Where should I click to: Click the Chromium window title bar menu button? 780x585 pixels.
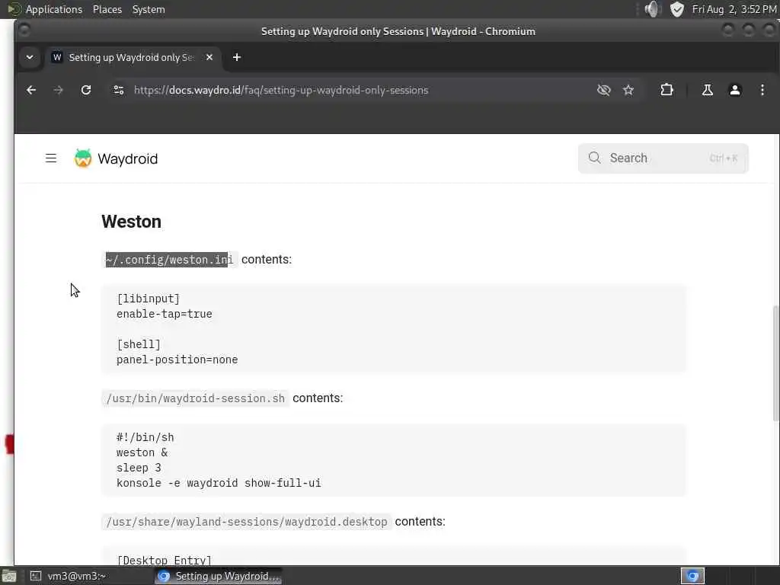(x=24, y=30)
